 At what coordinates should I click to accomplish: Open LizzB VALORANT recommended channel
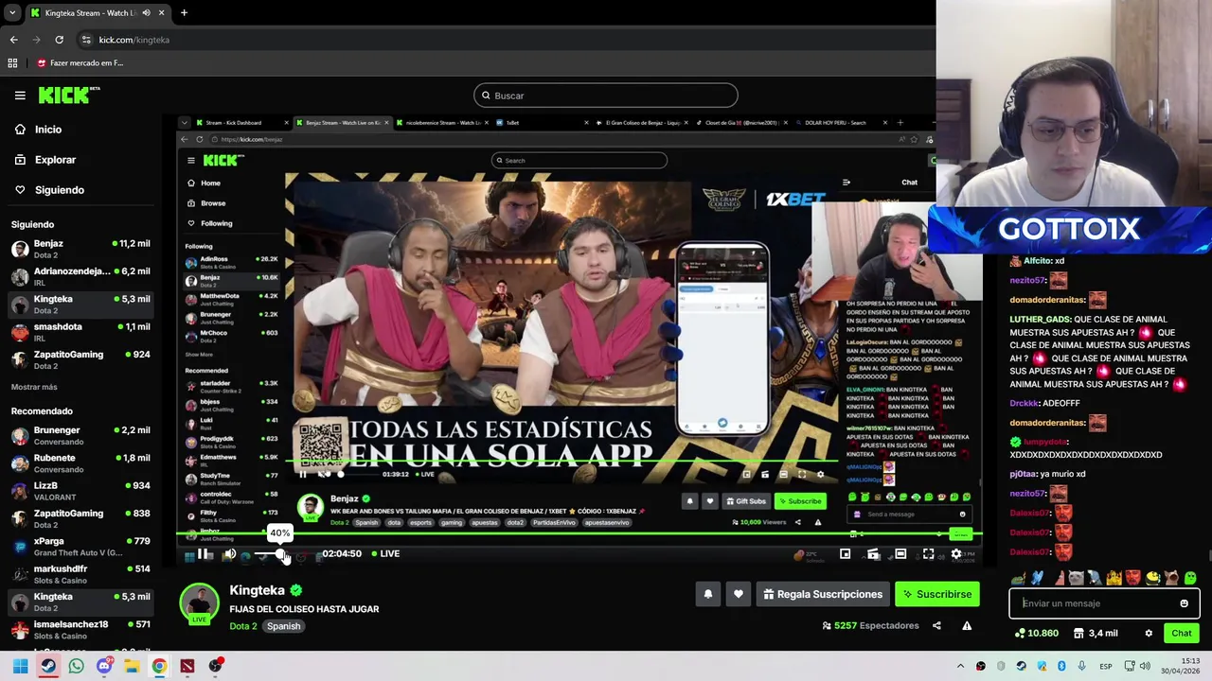point(80,491)
